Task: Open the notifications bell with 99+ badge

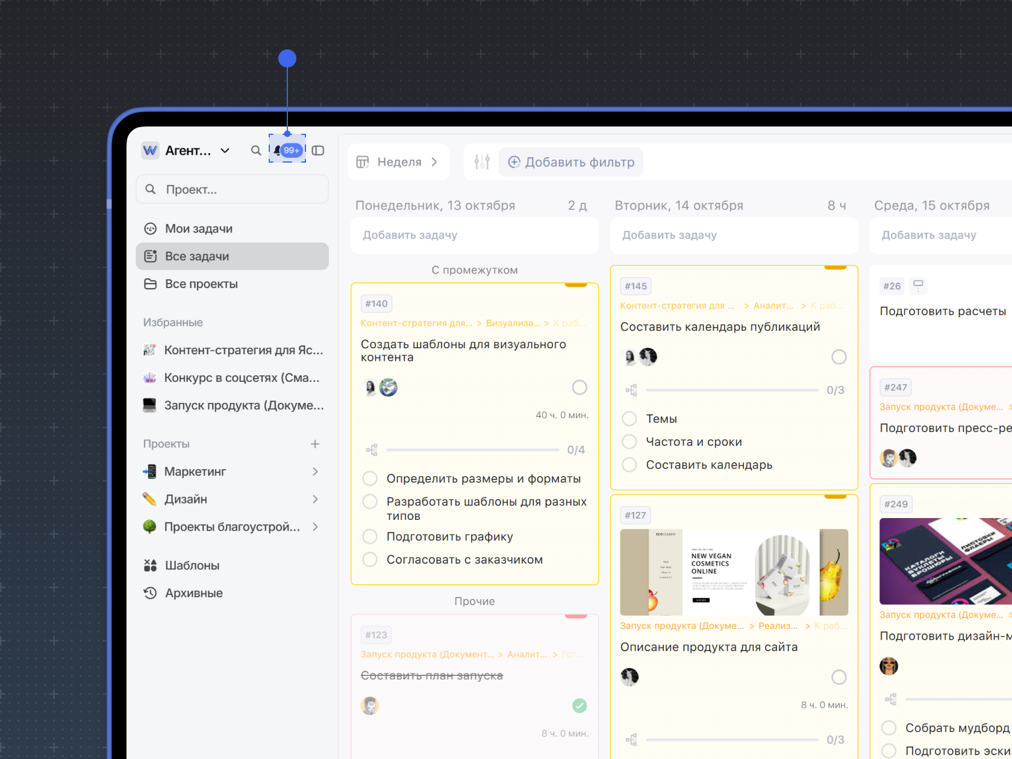Action: point(287,150)
